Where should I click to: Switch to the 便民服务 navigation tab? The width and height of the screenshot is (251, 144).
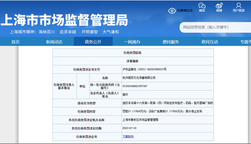click(x=171, y=42)
